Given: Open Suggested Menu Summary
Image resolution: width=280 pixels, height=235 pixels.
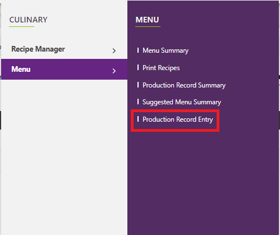Looking at the screenshot, I should click(x=182, y=102).
